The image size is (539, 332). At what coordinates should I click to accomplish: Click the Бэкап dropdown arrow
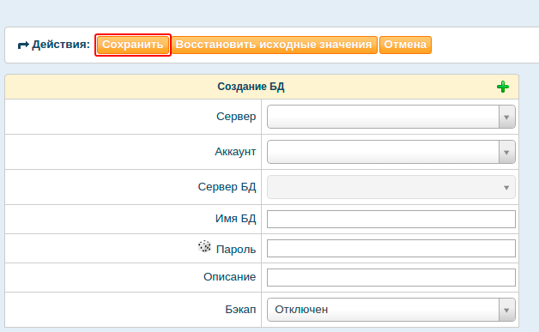(506, 310)
